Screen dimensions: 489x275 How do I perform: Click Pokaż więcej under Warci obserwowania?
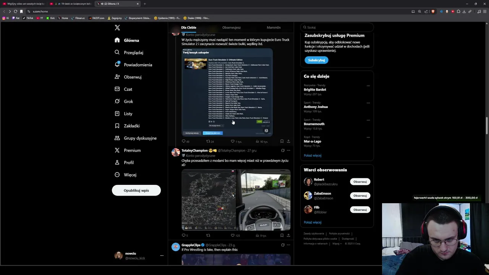313,222
